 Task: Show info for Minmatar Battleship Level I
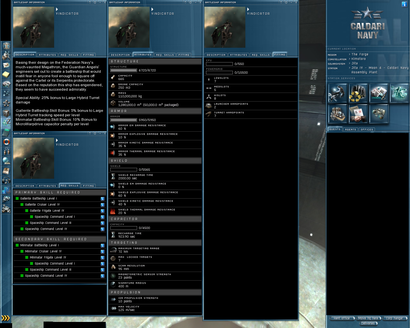click(x=102, y=246)
